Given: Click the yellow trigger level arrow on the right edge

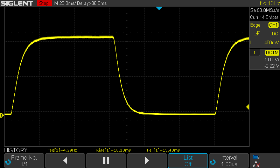Looking at the screenshot, I should pyautogui.click(x=248, y=107).
